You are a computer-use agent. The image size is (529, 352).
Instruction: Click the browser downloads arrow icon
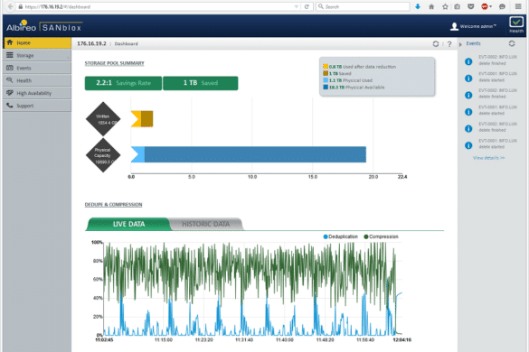418,6
